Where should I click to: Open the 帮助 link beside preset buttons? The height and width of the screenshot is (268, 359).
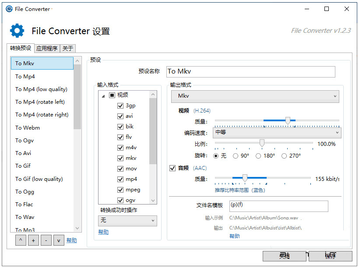click(71, 240)
